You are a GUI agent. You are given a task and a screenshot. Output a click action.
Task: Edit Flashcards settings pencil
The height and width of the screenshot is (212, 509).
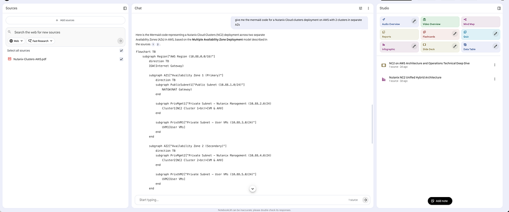click(x=454, y=33)
